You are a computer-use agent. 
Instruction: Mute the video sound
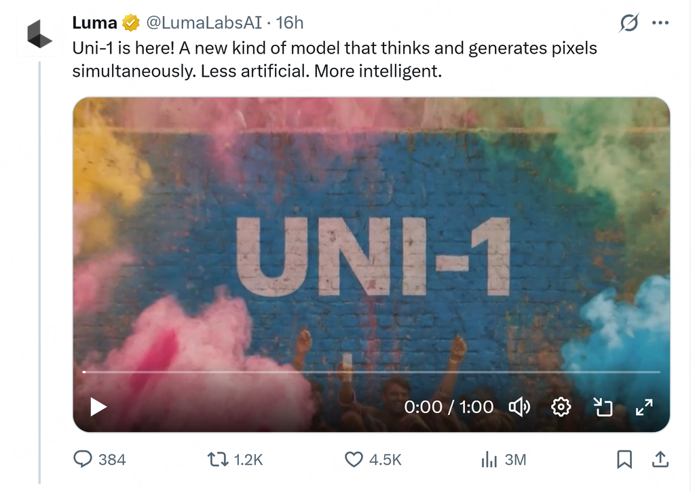[x=519, y=407]
